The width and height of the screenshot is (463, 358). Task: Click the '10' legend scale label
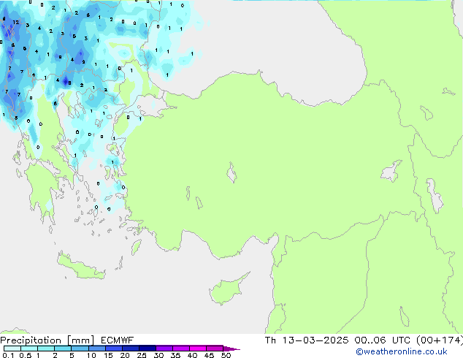pyautogui.click(x=91, y=355)
